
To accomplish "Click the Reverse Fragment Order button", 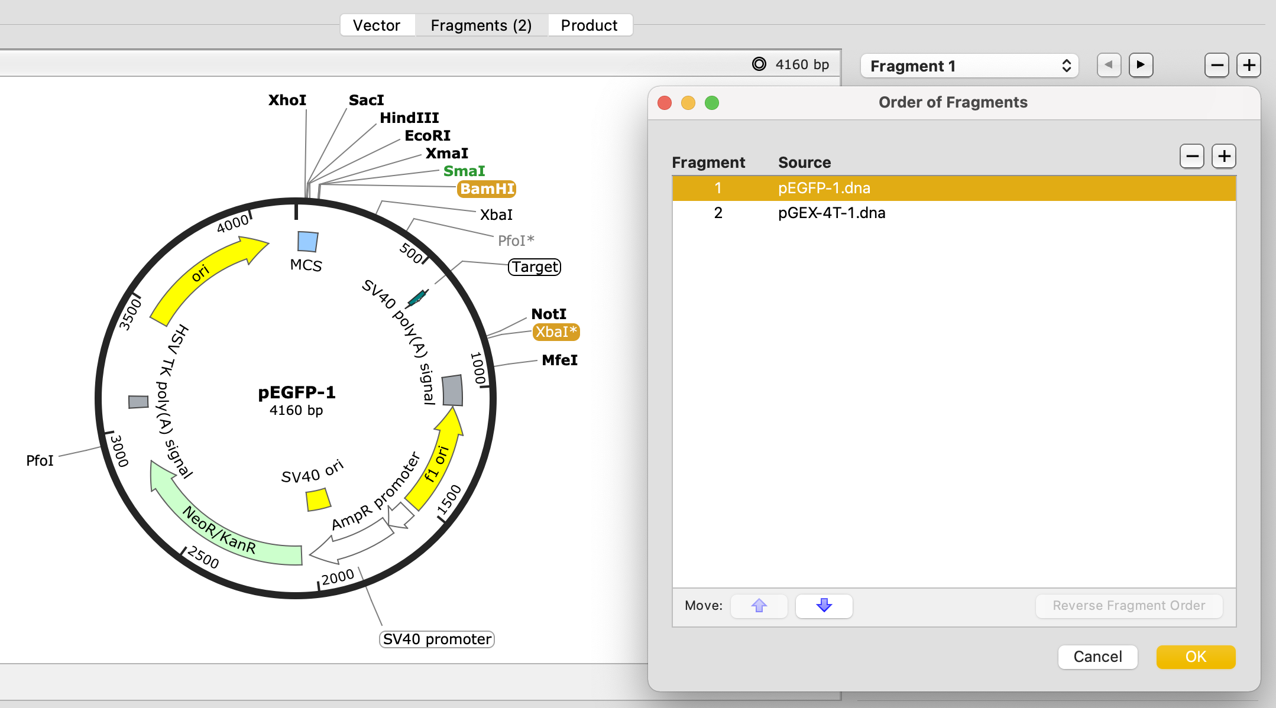I will click(x=1128, y=605).
